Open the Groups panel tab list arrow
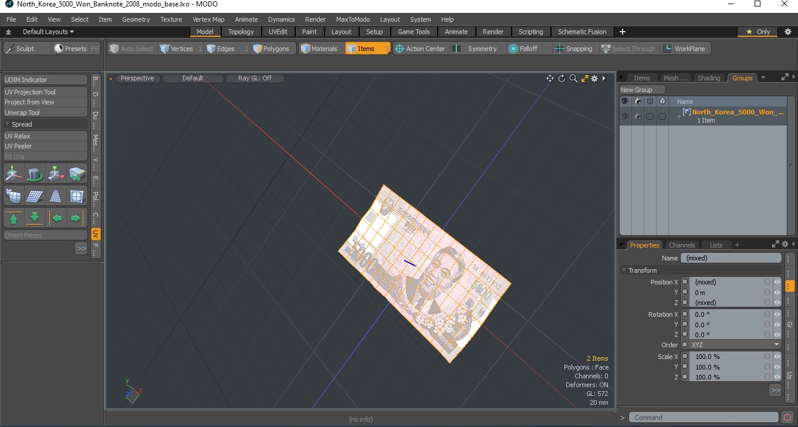The width and height of the screenshot is (798, 427). pos(763,78)
